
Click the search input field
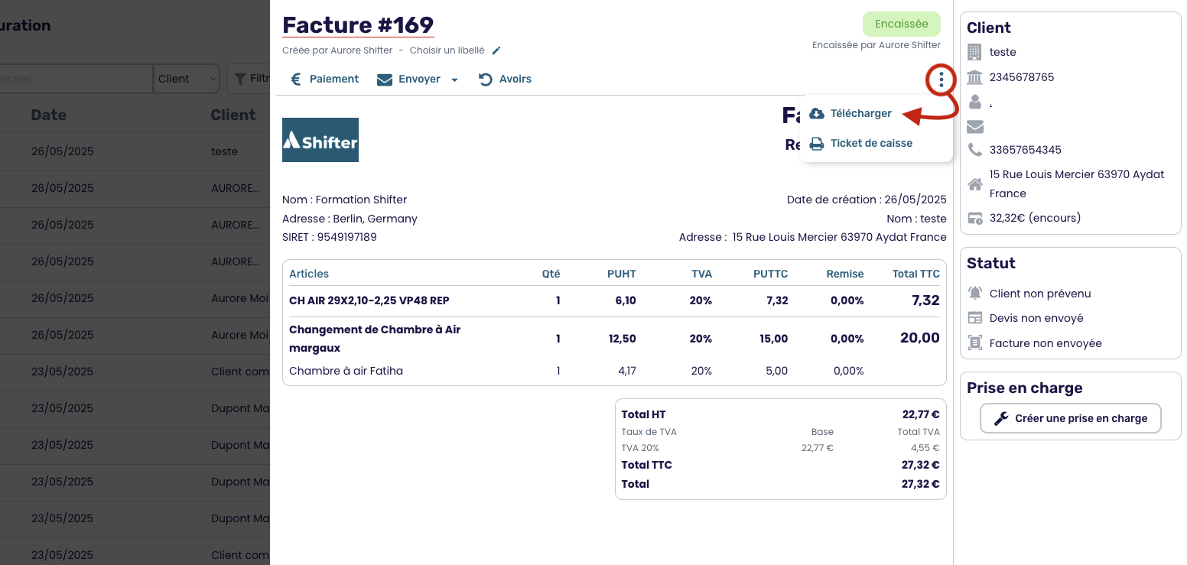(76, 79)
